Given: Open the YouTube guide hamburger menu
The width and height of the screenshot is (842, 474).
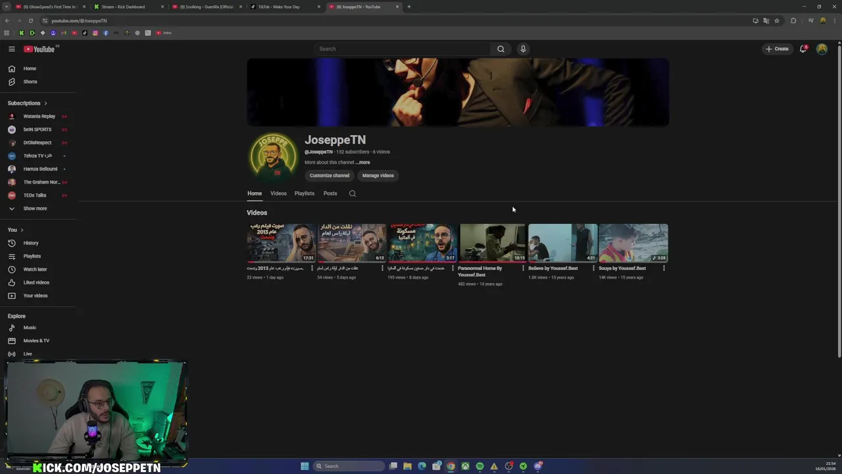Looking at the screenshot, I should pyautogui.click(x=11, y=49).
